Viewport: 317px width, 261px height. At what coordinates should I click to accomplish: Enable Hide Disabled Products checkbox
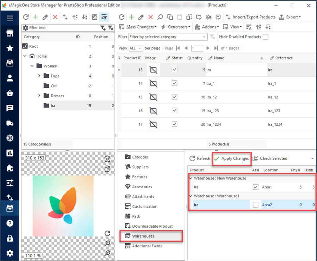point(265,37)
